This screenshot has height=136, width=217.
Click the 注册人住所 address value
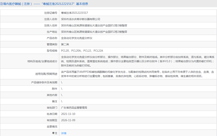pyautogui.click(x=94, y=25)
